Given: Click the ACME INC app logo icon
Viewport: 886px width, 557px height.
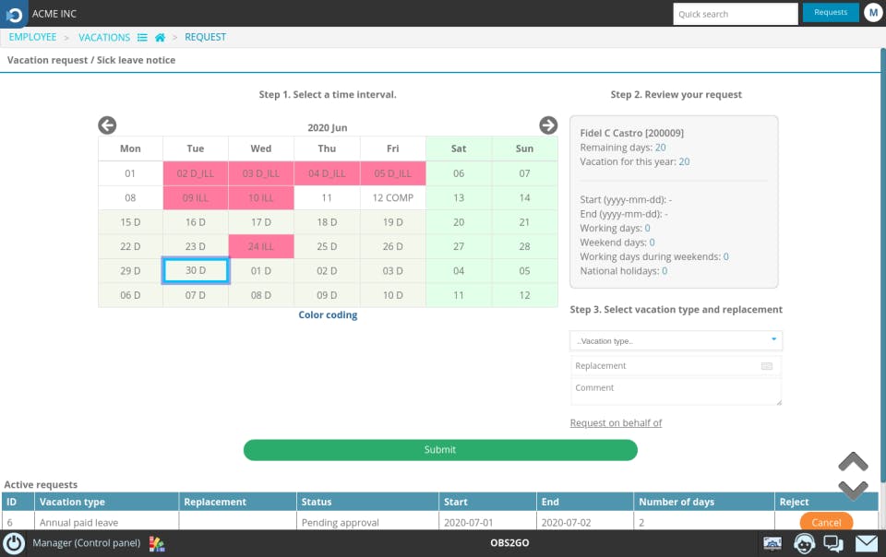Looking at the screenshot, I should 14,14.
